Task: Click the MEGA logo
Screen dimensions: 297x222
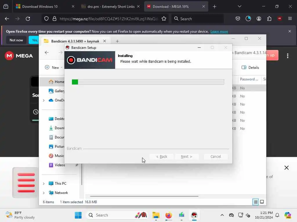Action: point(19,56)
